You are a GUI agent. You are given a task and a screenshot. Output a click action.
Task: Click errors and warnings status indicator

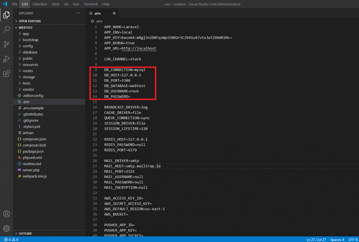point(11,240)
